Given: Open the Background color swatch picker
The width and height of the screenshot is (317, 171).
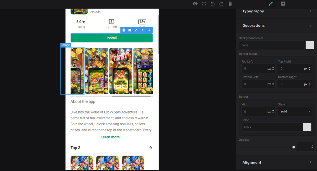Looking at the screenshot, I should click(310, 45).
